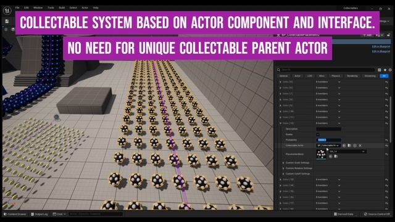Open the Collectable Actor class dropdown
The height and width of the screenshot is (222, 395).
[x=328, y=146]
